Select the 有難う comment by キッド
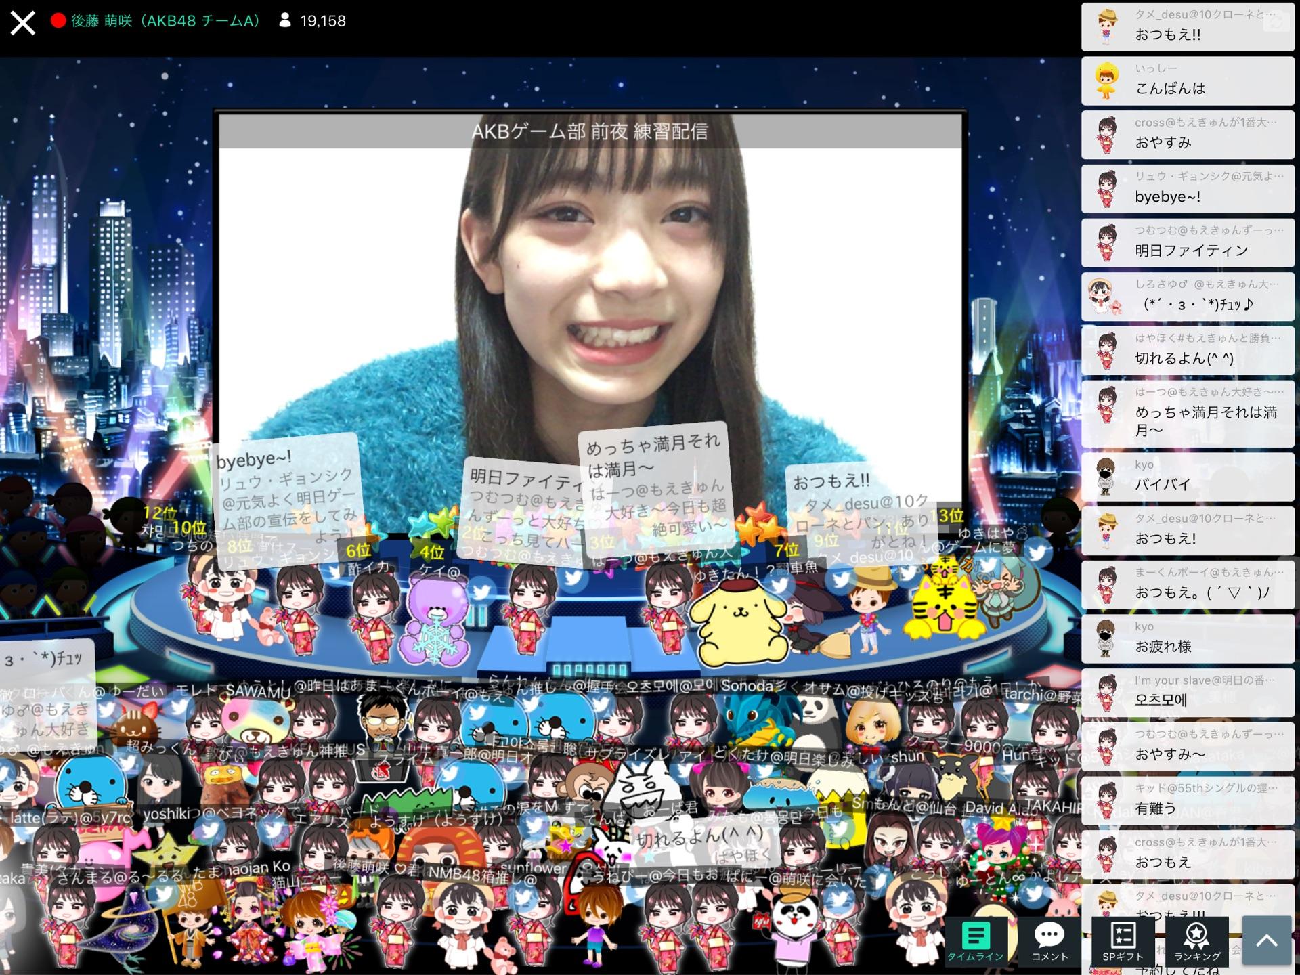This screenshot has height=975, width=1300. click(x=1188, y=800)
